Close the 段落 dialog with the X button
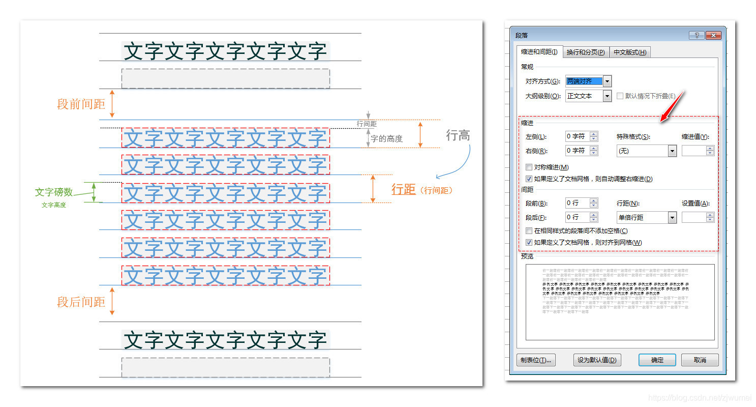756x407 pixels. tap(713, 35)
